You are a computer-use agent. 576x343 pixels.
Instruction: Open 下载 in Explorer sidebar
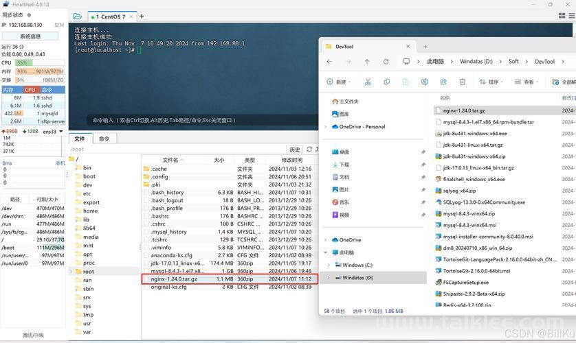tap(340, 165)
